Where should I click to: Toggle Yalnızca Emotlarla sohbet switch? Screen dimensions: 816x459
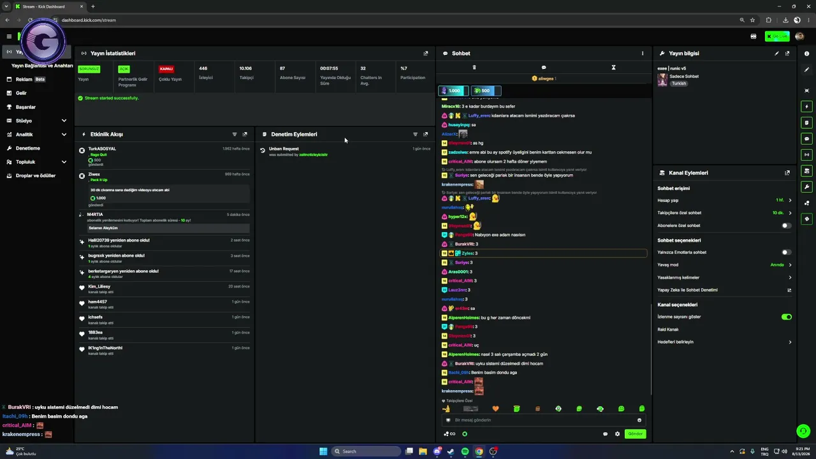coord(787,252)
